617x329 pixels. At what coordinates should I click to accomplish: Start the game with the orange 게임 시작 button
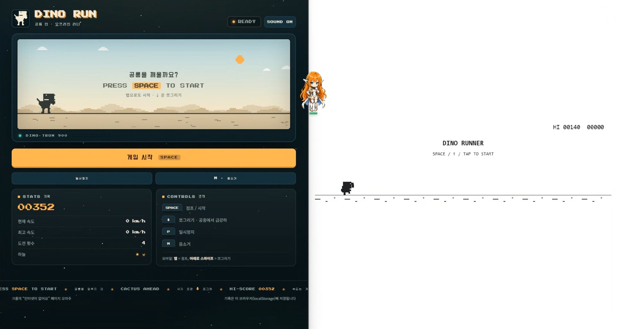point(154,158)
